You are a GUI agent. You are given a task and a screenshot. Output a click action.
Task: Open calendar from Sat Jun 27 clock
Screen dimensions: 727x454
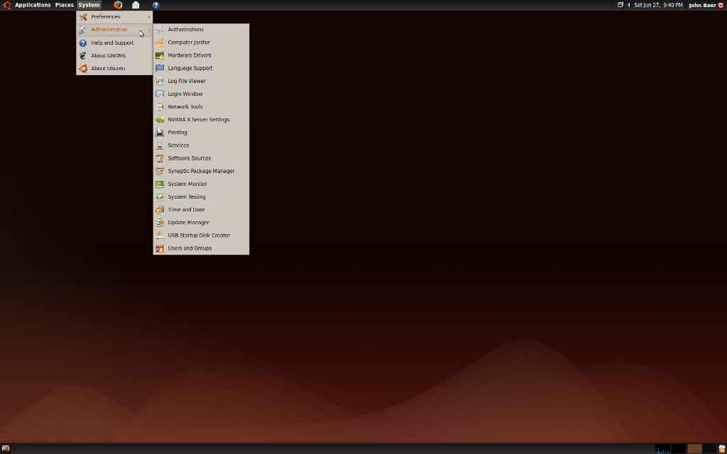[658, 5]
